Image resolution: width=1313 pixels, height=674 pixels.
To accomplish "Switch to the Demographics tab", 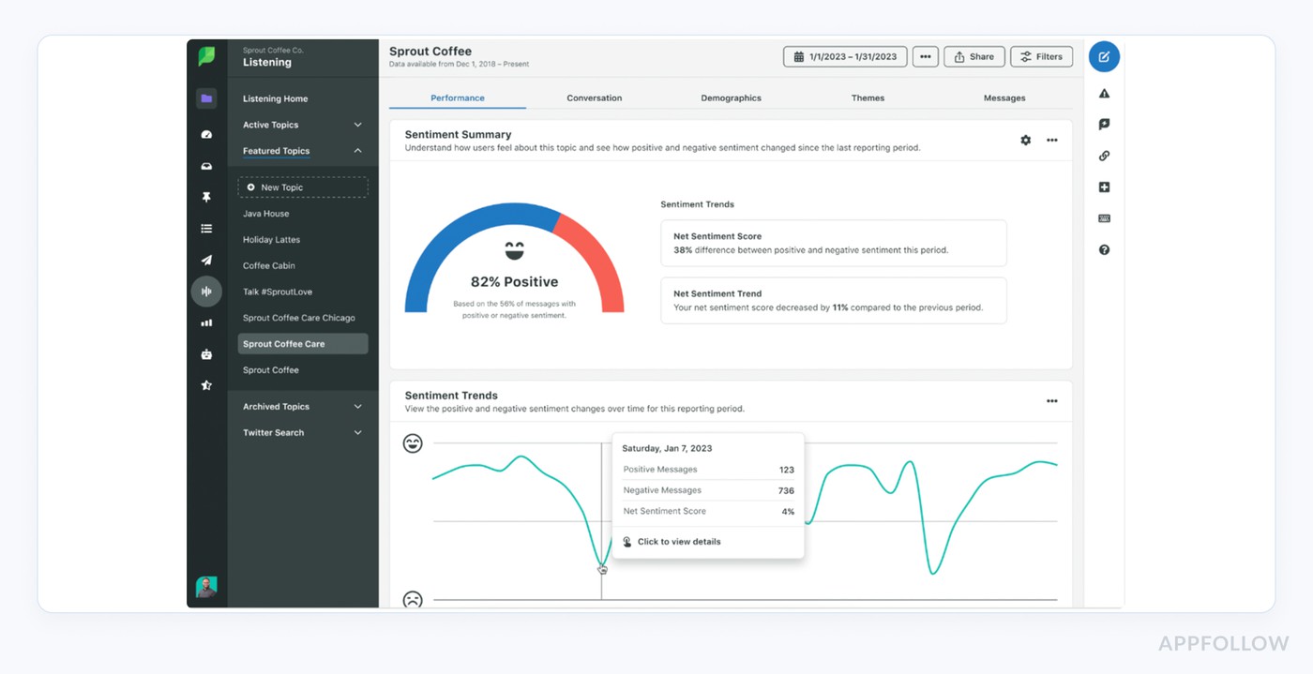I will (x=731, y=97).
